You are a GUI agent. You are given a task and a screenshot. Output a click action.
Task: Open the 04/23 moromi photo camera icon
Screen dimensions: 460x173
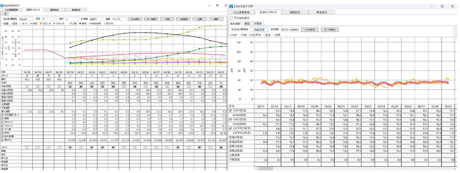221,86
